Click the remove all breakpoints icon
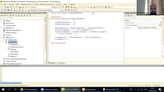This screenshot has width=164, height=92. coord(75,10)
